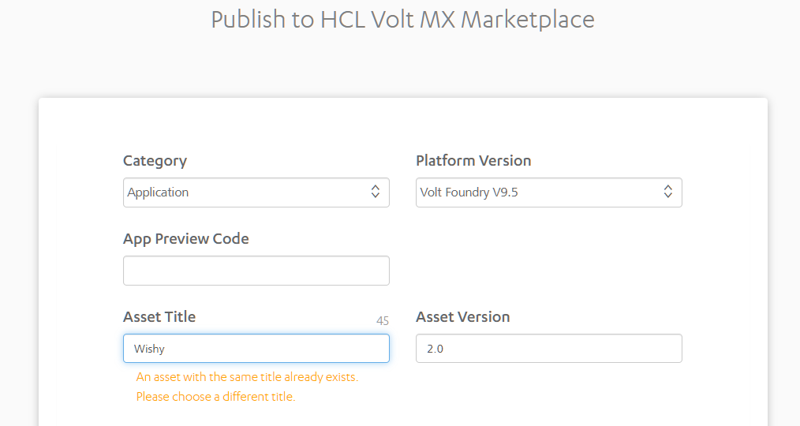
Task: Click the Category dropdown up-down arrows
Action: pyautogui.click(x=376, y=192)
